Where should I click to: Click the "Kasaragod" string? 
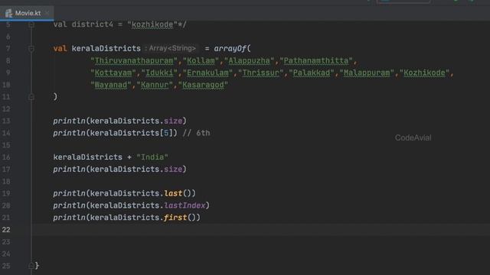(x=203, y=85)
